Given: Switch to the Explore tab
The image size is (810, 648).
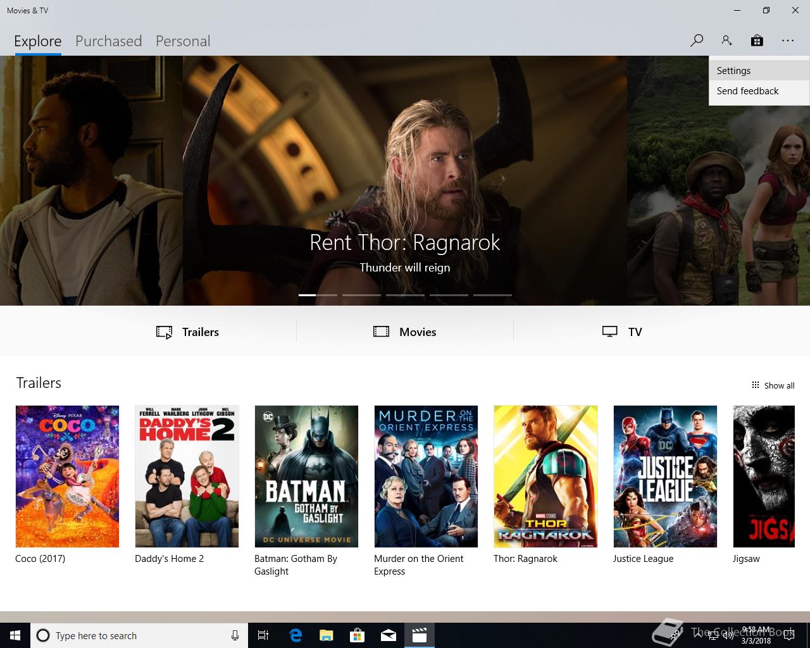Looking at the screenshot, I should pos(38,41).
